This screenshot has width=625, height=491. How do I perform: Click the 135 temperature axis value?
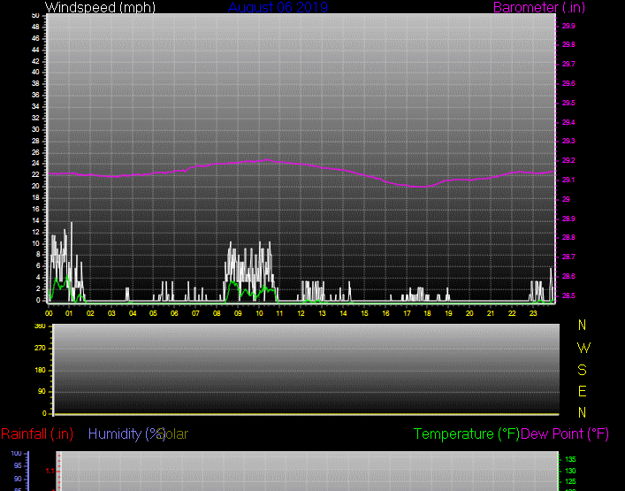click(570, 459)
